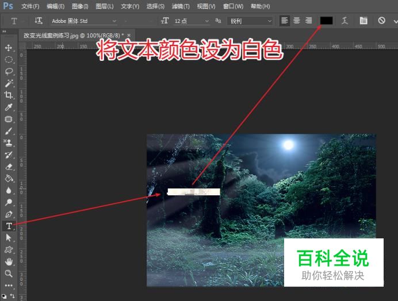Cancel current text edits
The height and width of the screenshot is (301, 398).
tap(381, 21)
